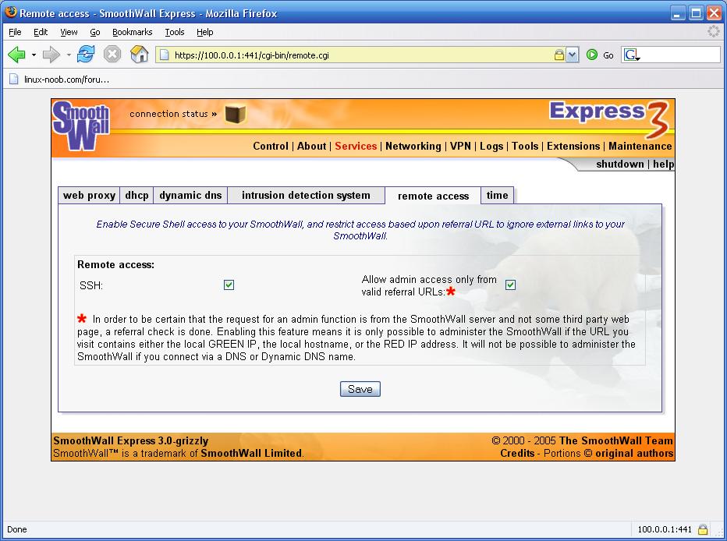Open the Home page icon

[x=139, y=55]
